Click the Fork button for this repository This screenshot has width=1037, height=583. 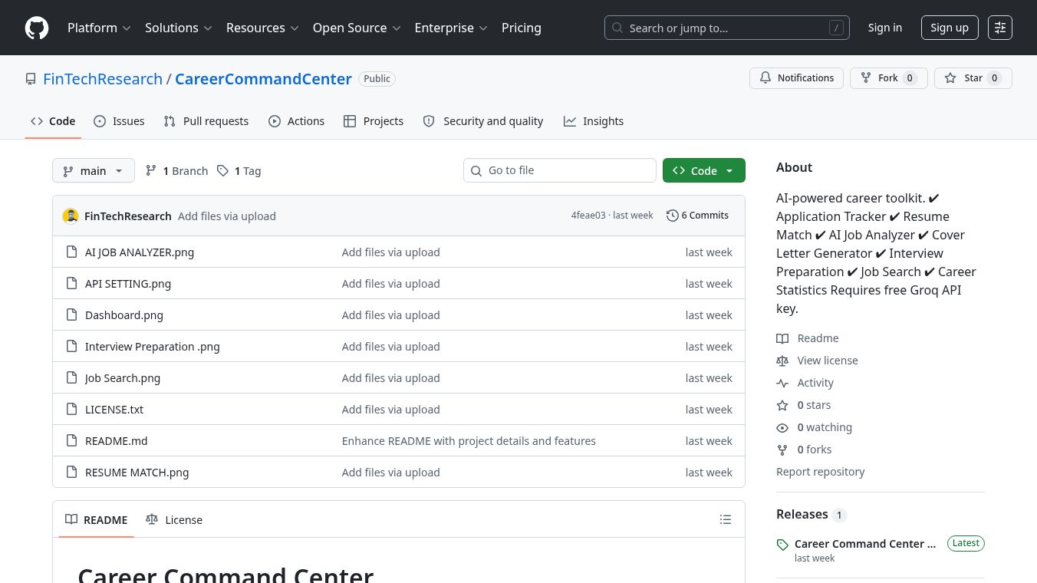(x=888, y=78)
